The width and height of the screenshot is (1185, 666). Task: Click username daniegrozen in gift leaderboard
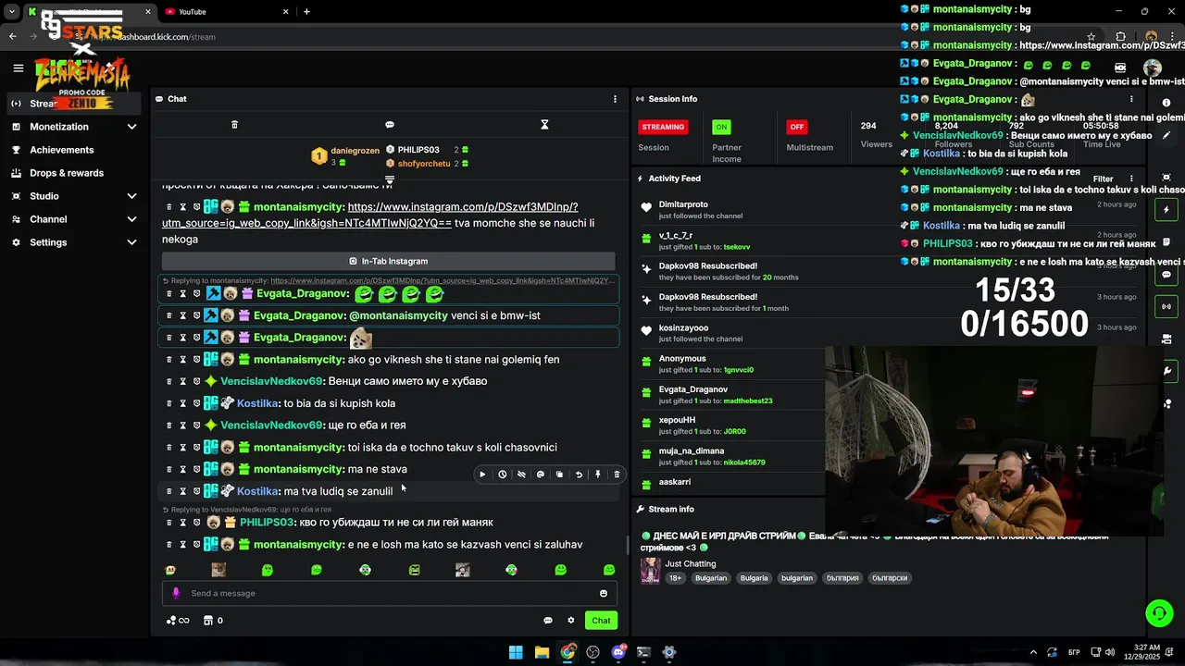pyautogui.click(x=355, y=151)
